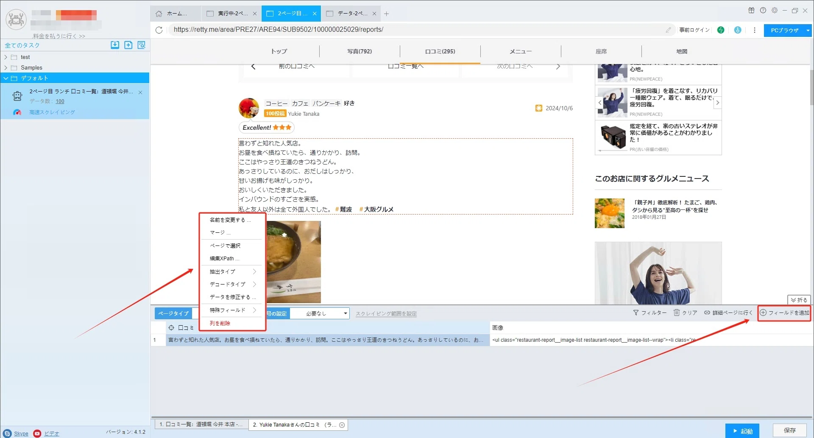Click the 事前ログイン button

click(694, 30)
